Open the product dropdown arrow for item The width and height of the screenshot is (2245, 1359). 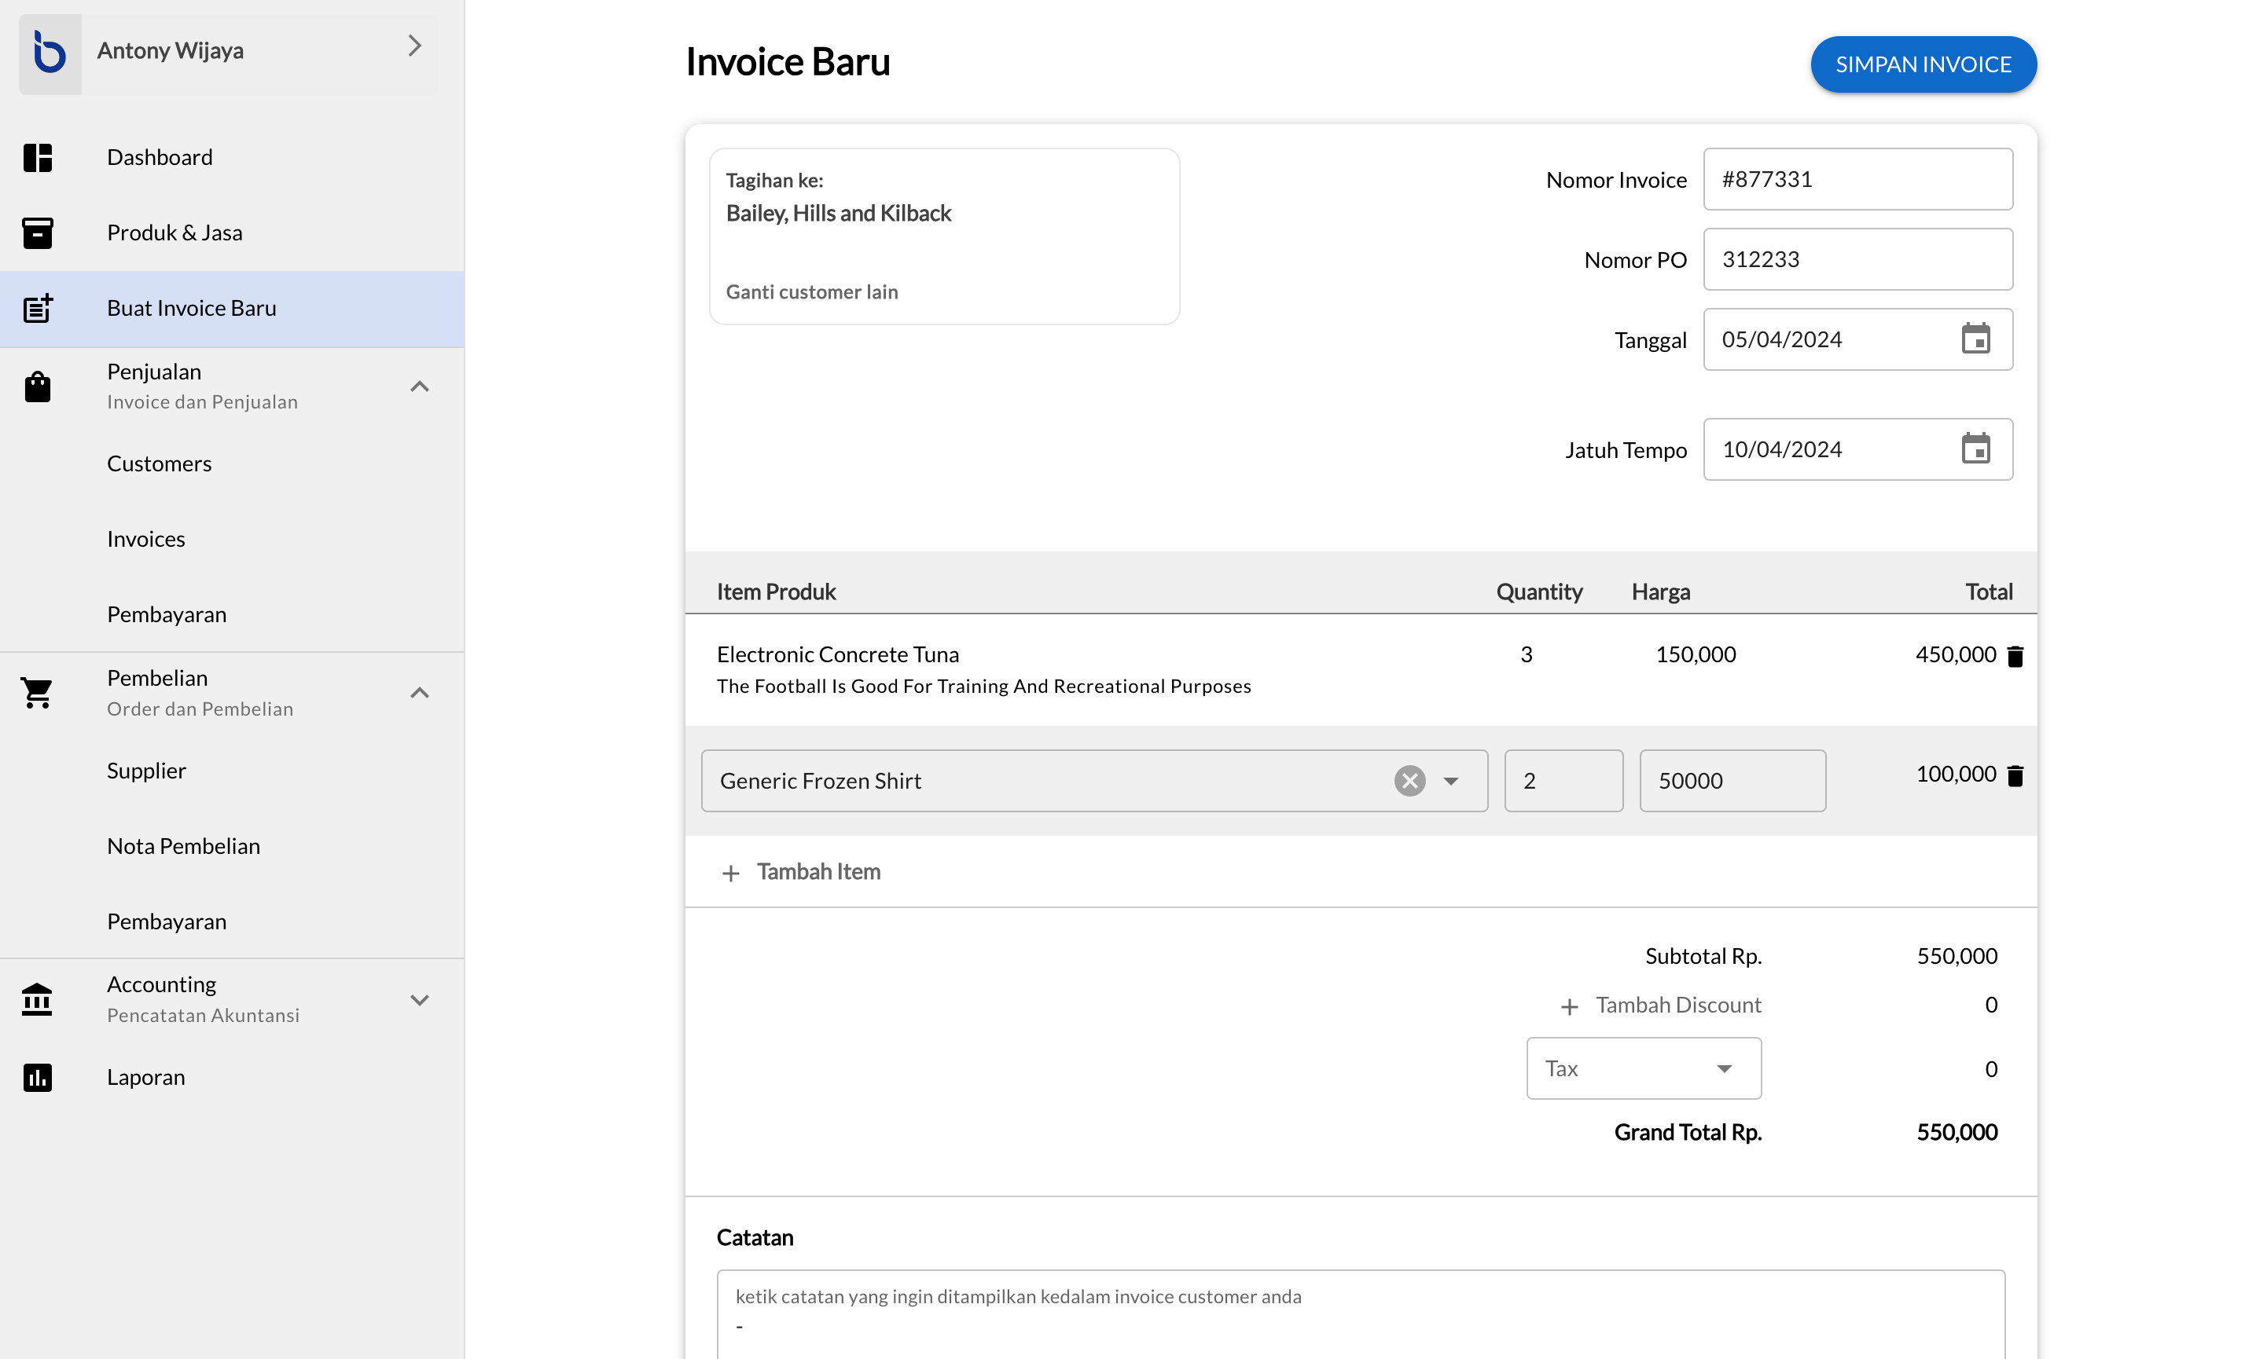click(x=1450, y=780)
